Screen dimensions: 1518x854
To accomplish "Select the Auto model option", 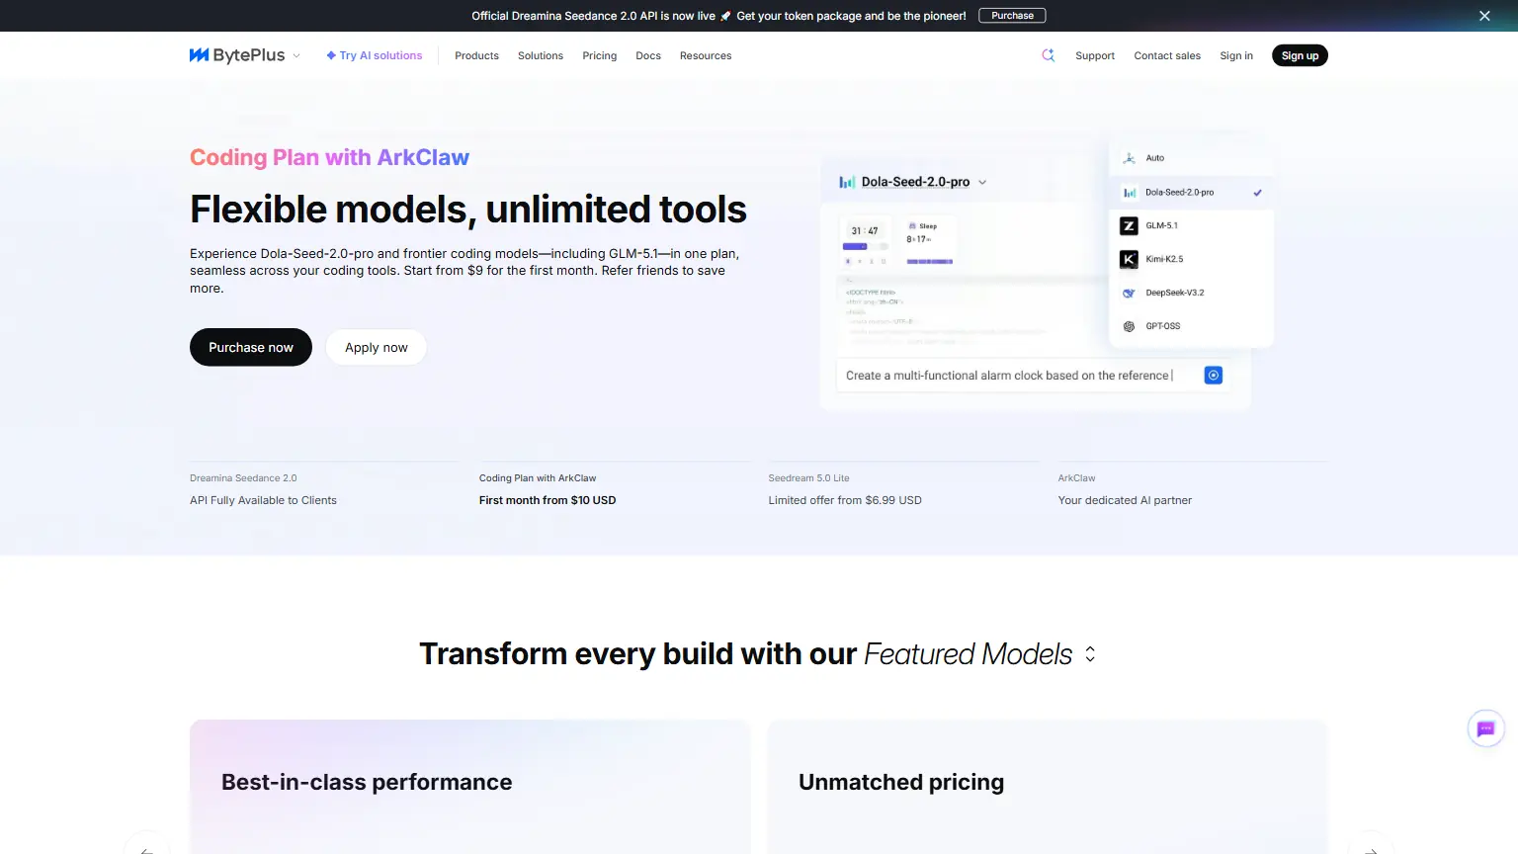I will (1191, 158).
